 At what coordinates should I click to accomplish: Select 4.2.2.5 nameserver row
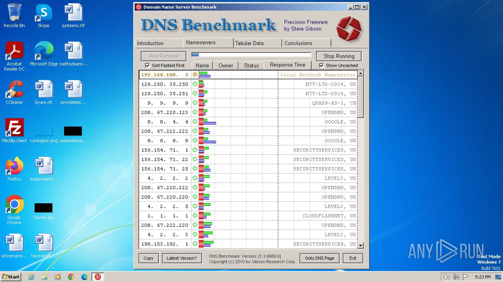click(x=248, y=206)
